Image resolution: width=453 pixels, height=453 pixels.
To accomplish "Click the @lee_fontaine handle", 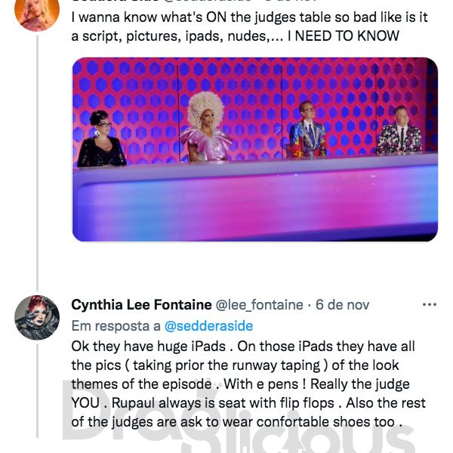I will pyautogui.click(x=260, y=305).
